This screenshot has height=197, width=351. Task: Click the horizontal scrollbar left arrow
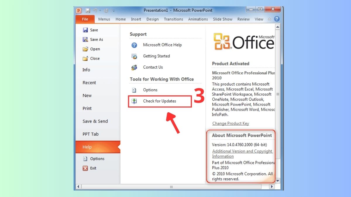click(78, 186)
